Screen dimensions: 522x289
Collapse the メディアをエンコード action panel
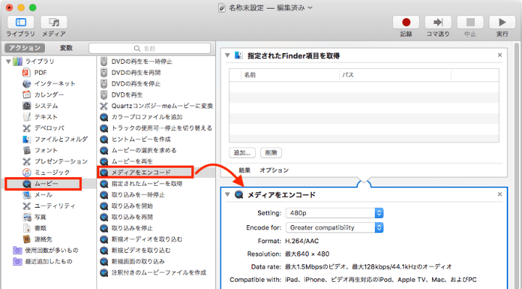pos(228,195)
